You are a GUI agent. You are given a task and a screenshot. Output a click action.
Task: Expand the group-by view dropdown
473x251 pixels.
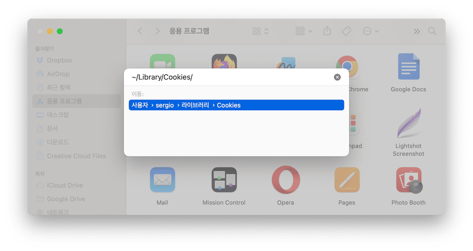tap(304, 31)
